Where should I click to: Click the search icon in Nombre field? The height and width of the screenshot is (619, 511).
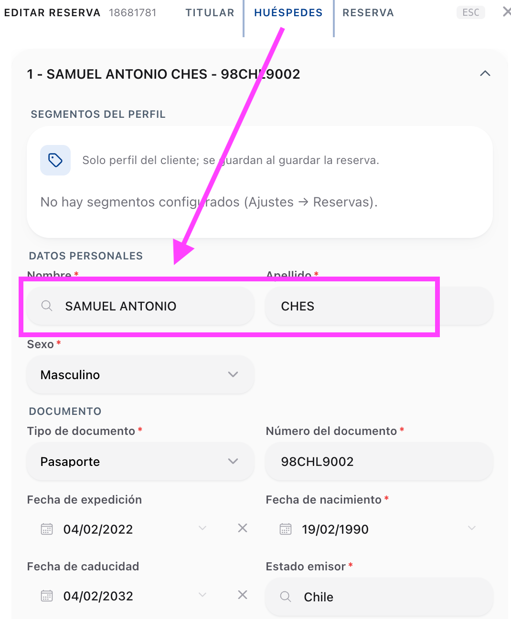[47, 306]
